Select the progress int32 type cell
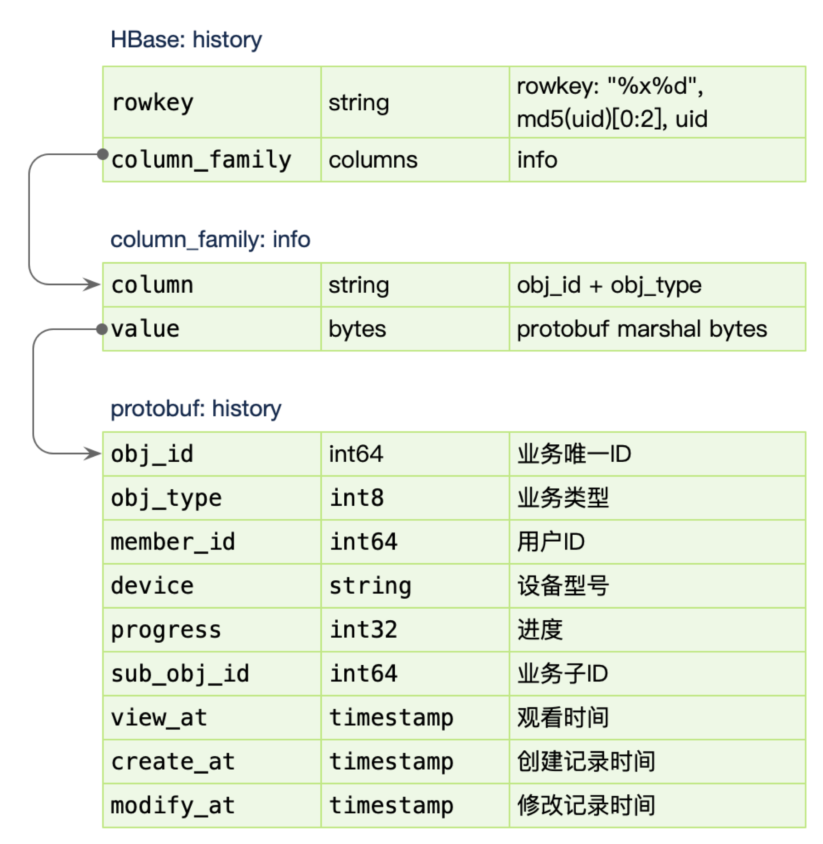Image resolution: width=823 pixels, height=844 pixels. click(x=415, y=630)
